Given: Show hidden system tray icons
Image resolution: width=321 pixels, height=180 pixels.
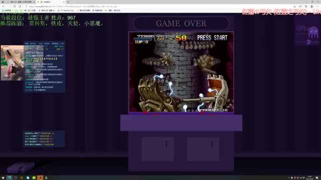Looking at the screenshot, I should tap(289, 178).
